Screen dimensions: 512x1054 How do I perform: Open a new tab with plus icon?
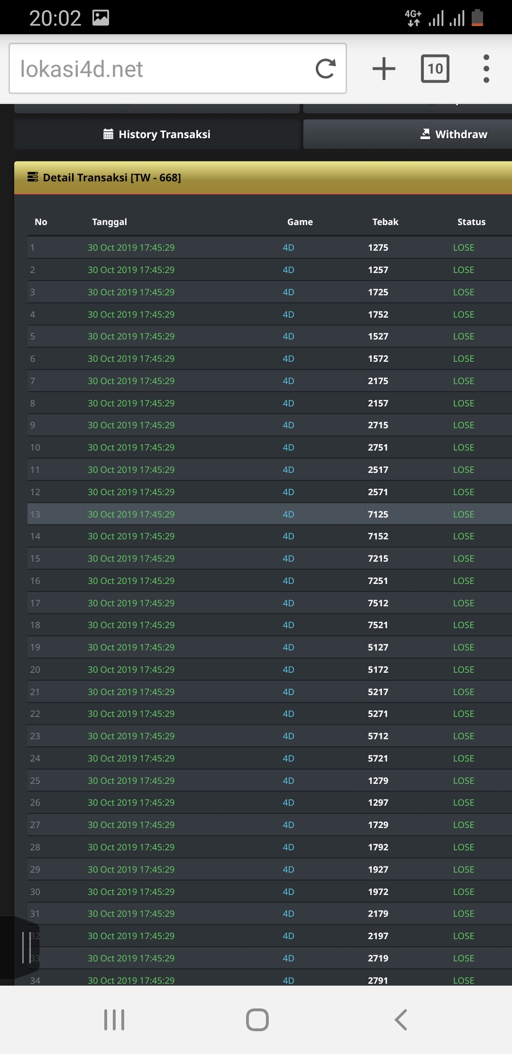tap(384, 69)
